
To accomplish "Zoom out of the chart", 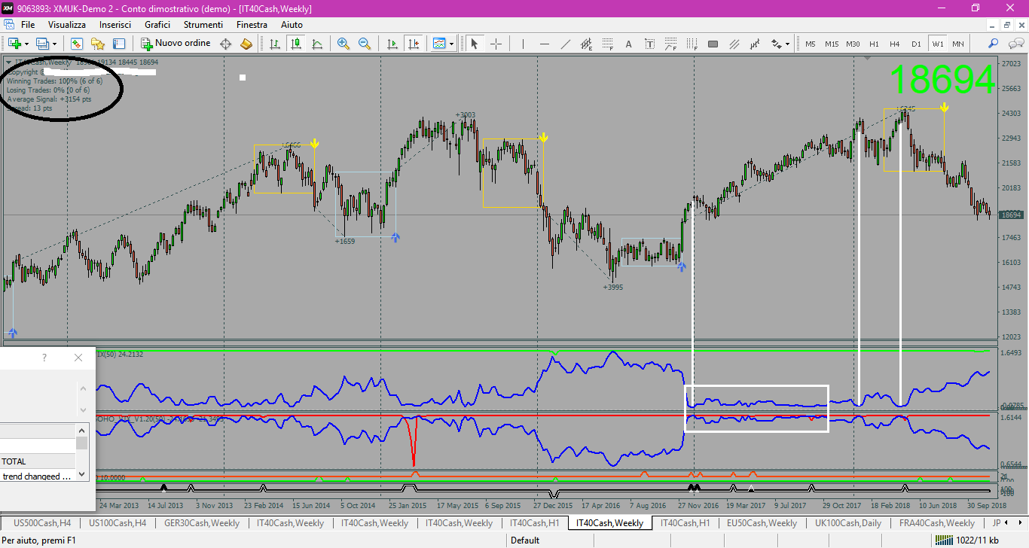I will point(365,44).
